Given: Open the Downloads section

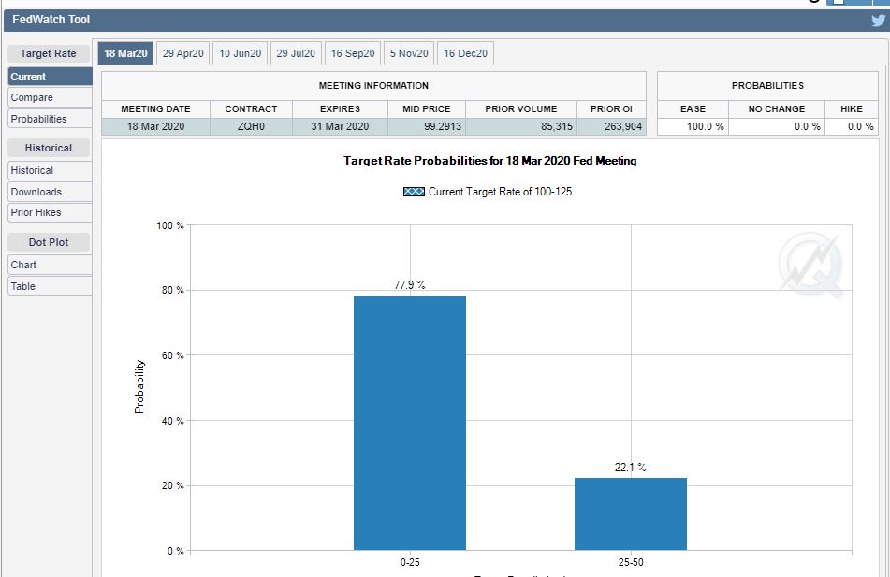Looking at the screenshot, I should point(50,192).
